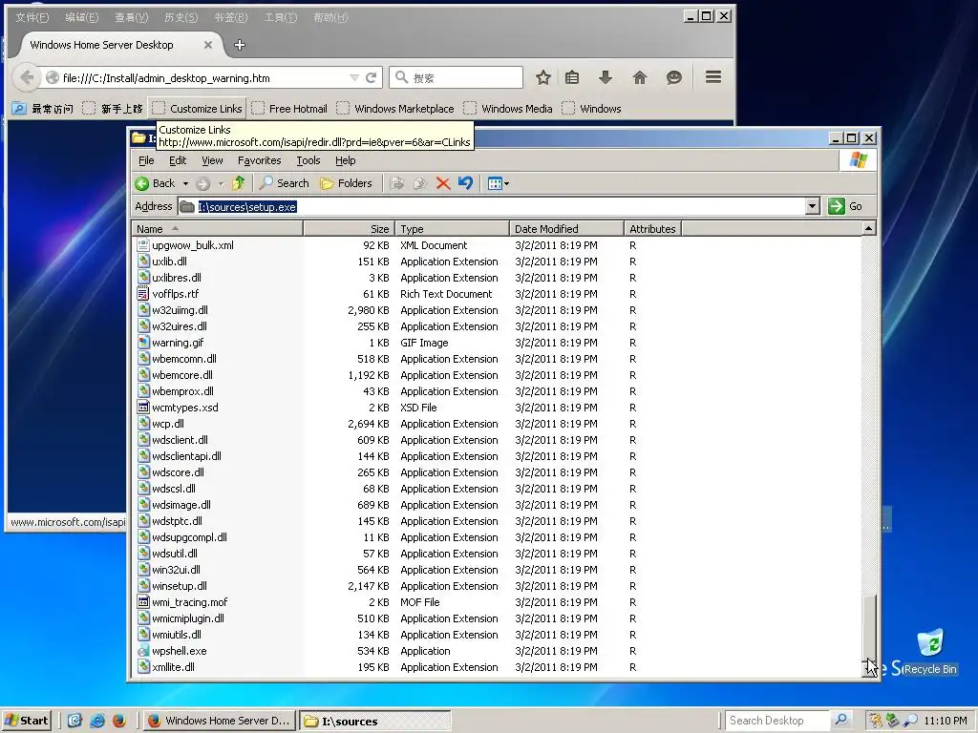Launch Internet Explorer from quick launch
The width and height of the screenshot is (978, 733).
point(96,721)
